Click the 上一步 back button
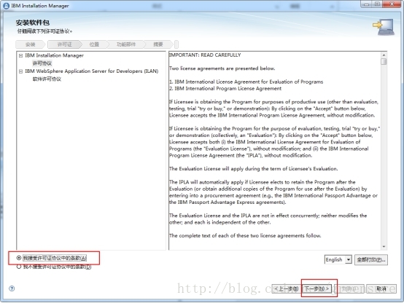 (x=286, y=289)
